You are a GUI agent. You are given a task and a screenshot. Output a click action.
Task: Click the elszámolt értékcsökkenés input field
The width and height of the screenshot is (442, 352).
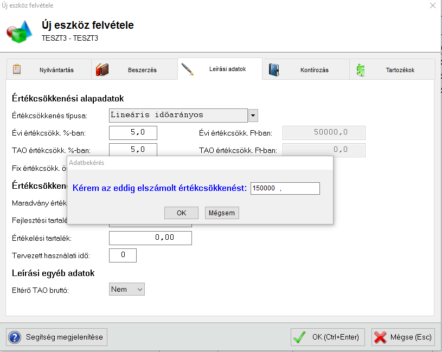pyautogui.click(x=285, y=188)
